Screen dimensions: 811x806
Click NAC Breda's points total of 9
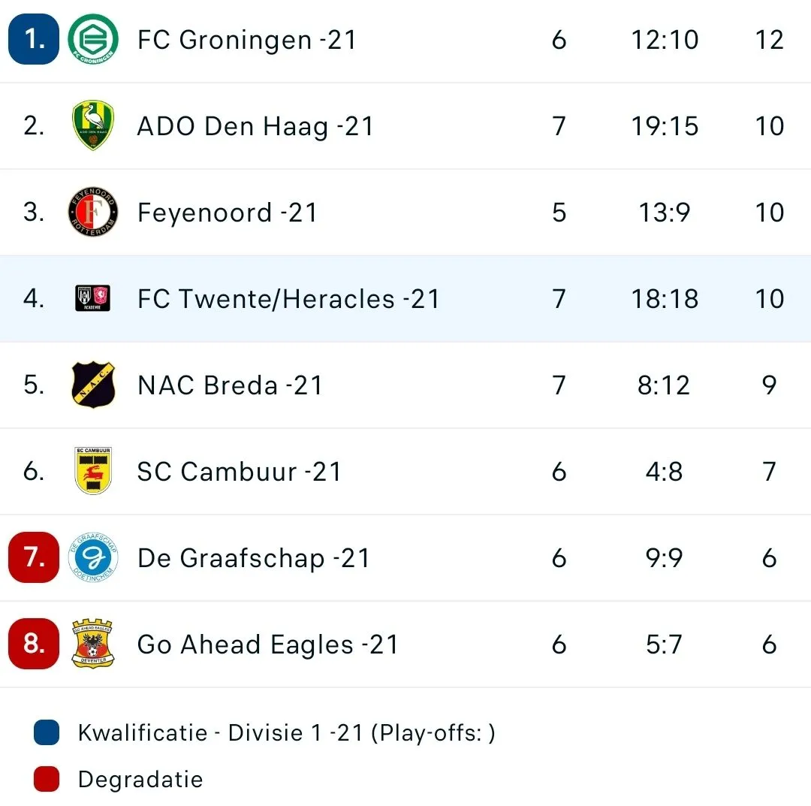tap(768, 385)
